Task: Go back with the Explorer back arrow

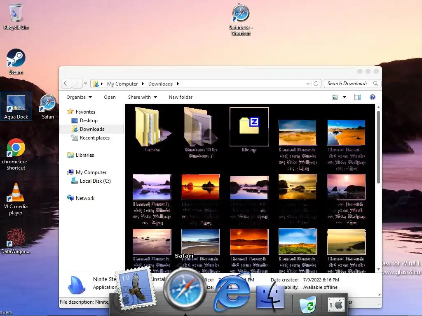Action: point(66,83)
